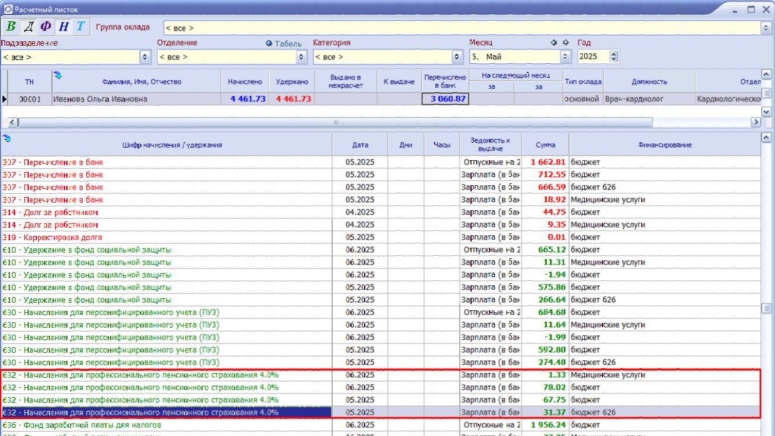Viewport: 775px width, 436px height.
Task: Open the «Месяц» dropdown showing Май
Action: [565, 57]
